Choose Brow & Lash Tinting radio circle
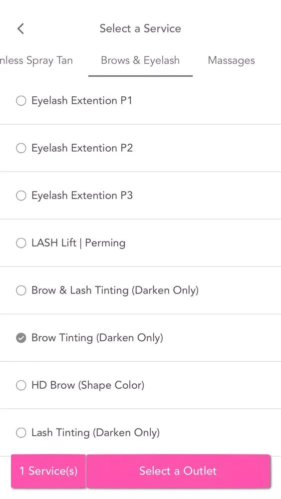 tap(21, 290)
